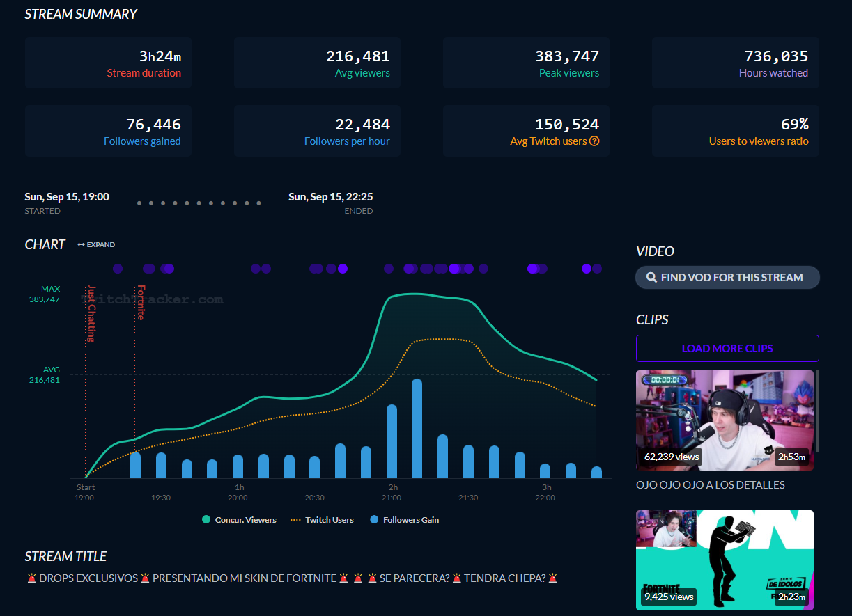Image resolution: width=852 pixels, height=616 pixels.
Task: Click the 2h53m timestamp badge on the first clip
Action: [791, 457]
